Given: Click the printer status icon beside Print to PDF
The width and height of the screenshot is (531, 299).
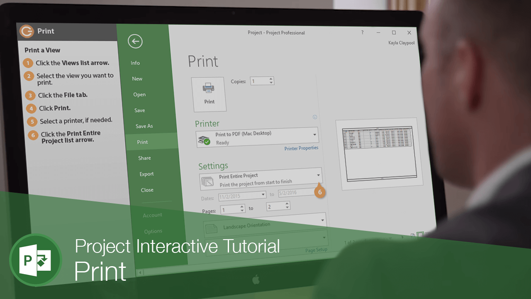Looking at the screenshot, I should pos(204,139).
